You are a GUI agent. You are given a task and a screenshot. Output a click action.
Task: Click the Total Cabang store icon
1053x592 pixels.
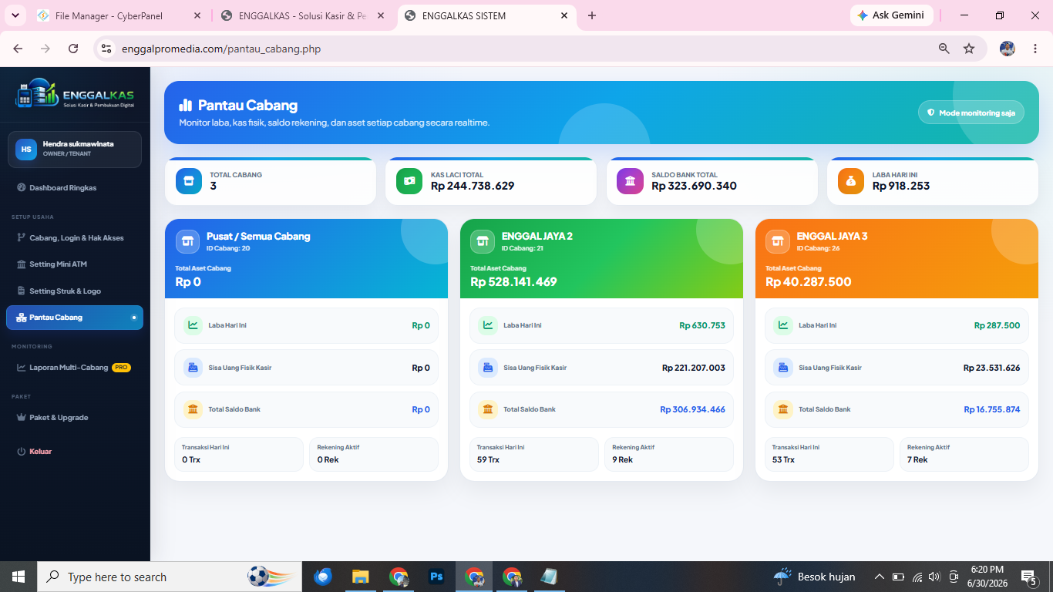(189, 181)
